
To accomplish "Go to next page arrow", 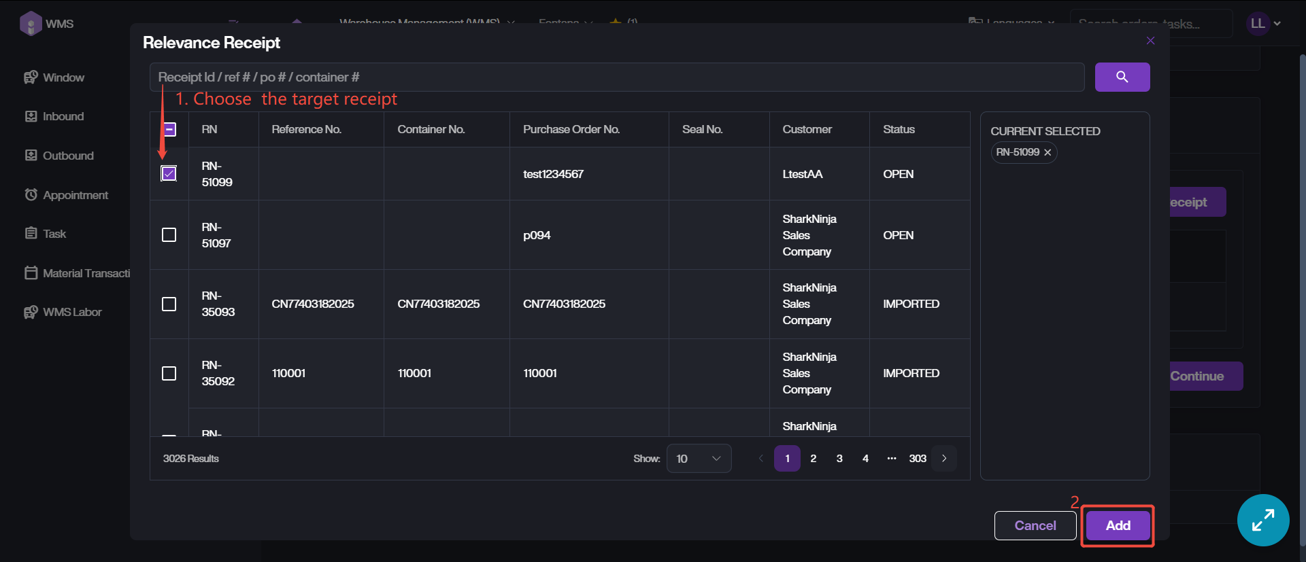I will coord(944,459).
